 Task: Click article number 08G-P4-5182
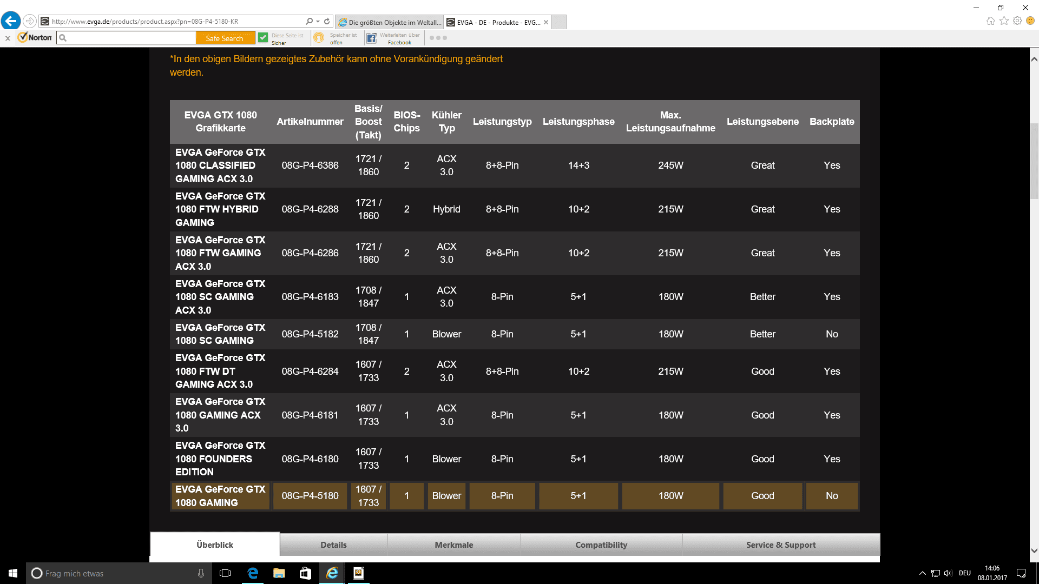(x=310, y=334)
